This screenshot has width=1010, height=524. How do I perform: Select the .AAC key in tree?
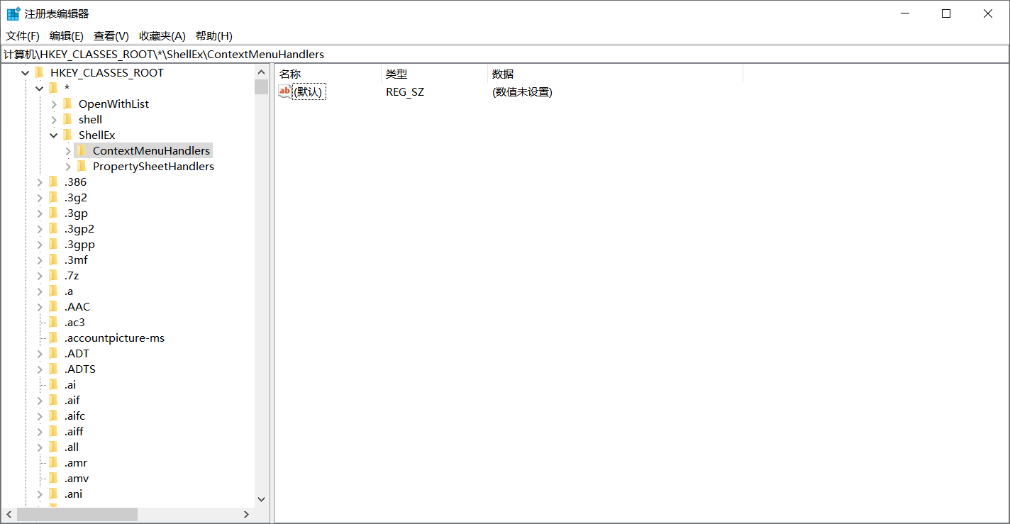coord(77,306)
